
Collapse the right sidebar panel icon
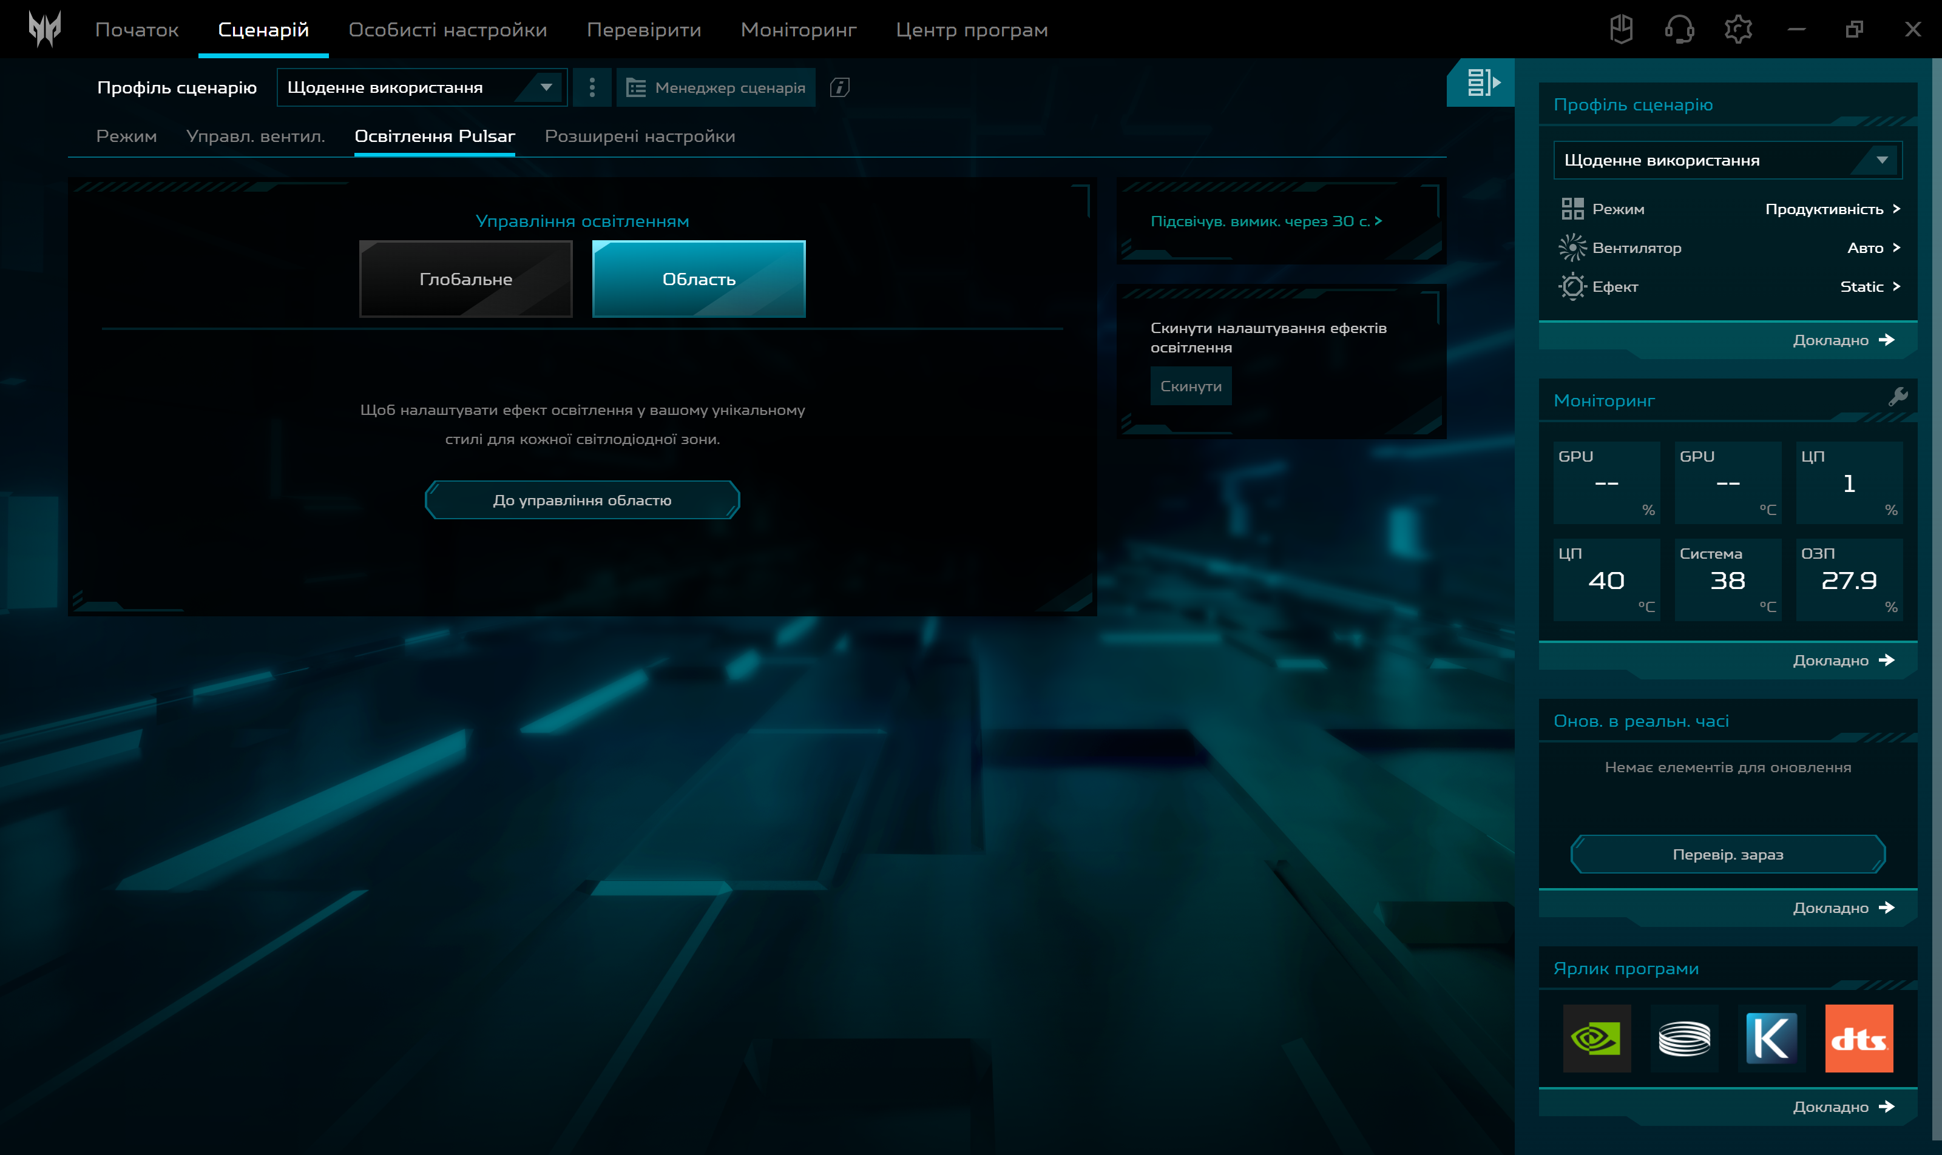coord(1481,82)
